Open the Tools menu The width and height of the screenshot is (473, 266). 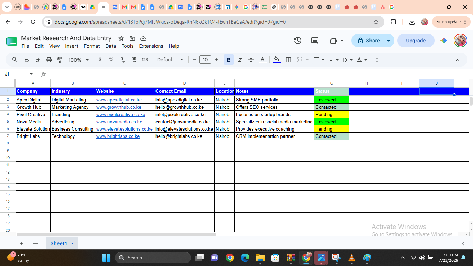tap(127, 46)
